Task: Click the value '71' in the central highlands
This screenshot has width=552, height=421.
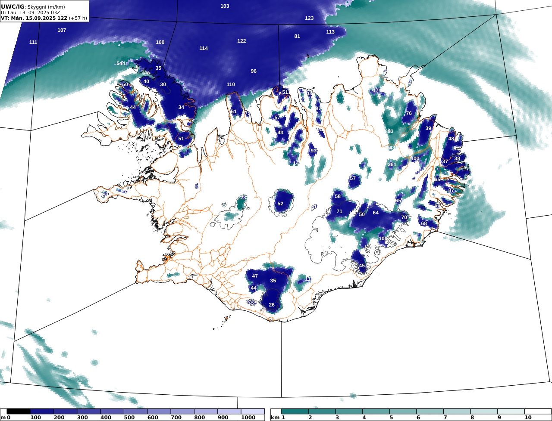Action: pos(339,211)
